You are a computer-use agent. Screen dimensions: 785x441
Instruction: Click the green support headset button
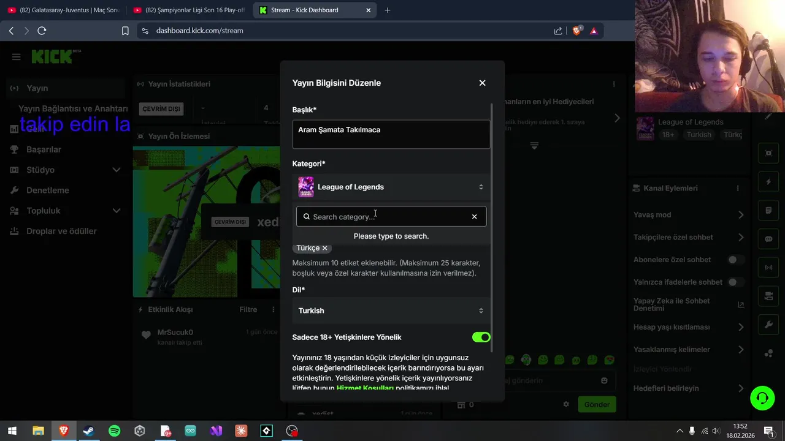[x=762, y=398]
